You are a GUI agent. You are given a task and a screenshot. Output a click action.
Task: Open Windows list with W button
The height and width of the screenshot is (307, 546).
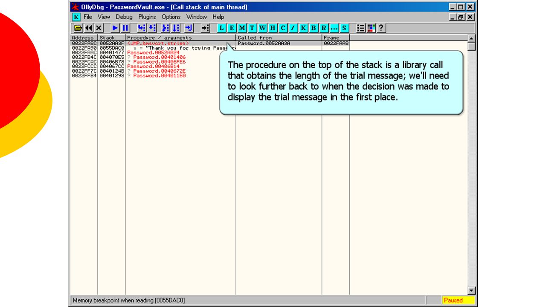pyautogui.click(x=263, y=28)
